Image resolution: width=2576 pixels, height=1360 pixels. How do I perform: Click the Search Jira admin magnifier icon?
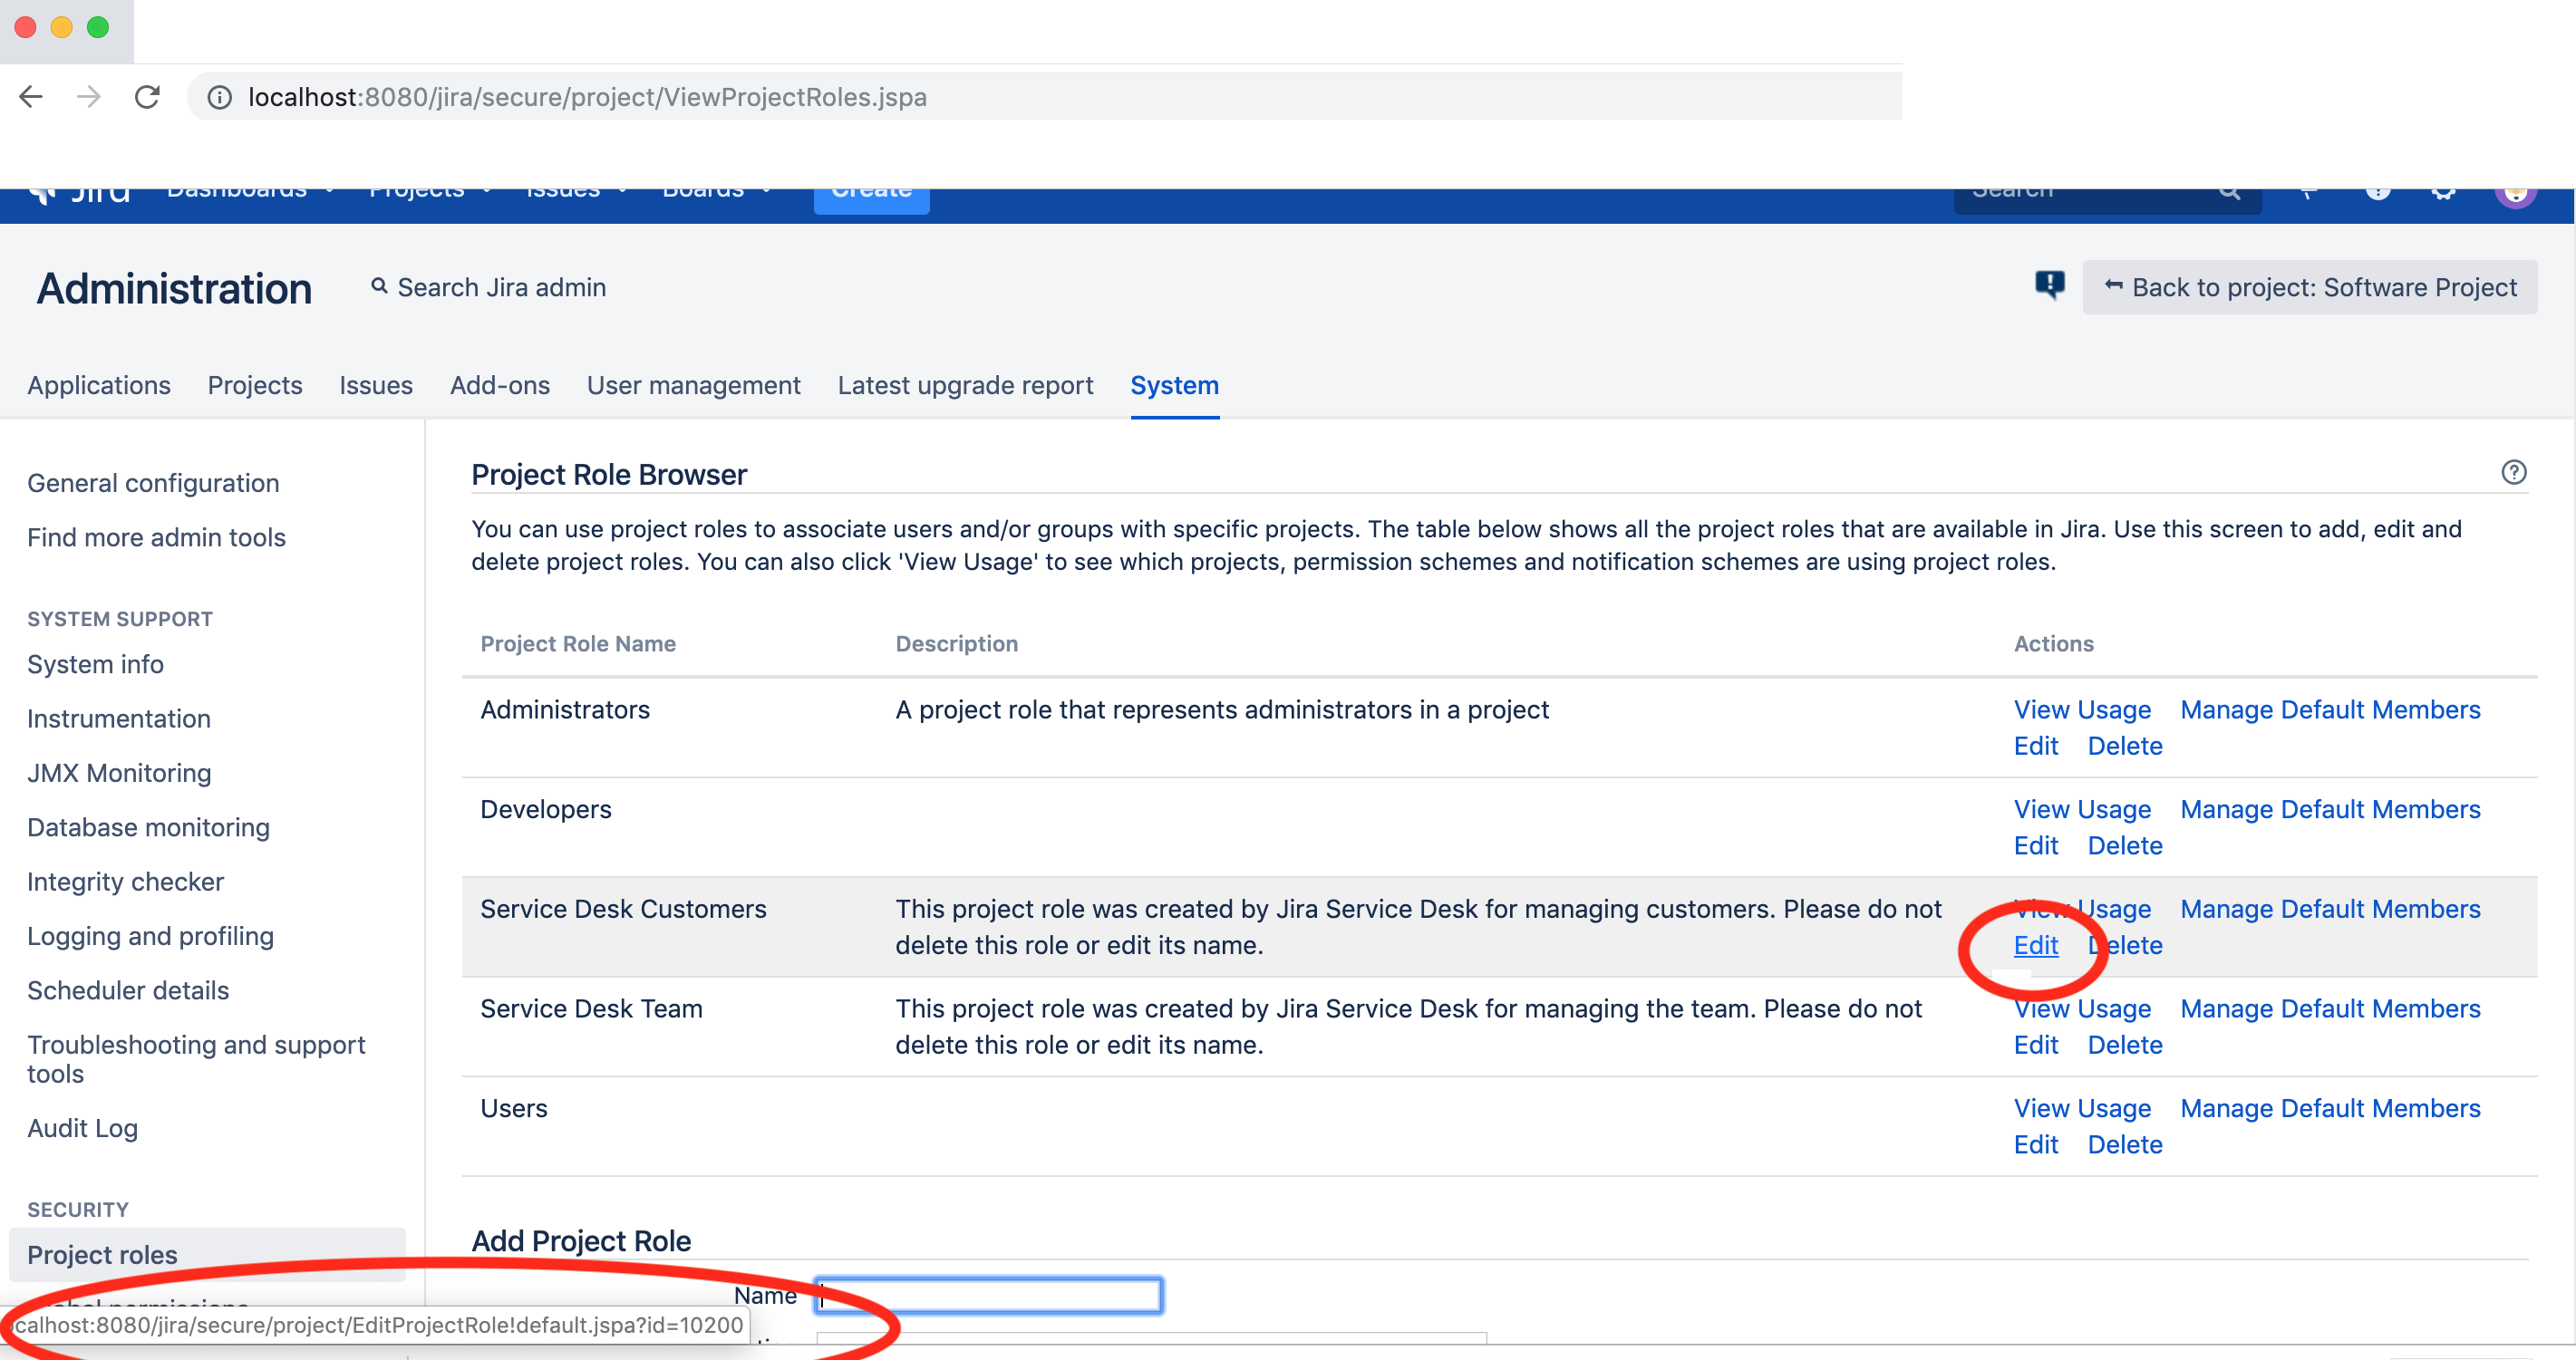coord(380,287)
